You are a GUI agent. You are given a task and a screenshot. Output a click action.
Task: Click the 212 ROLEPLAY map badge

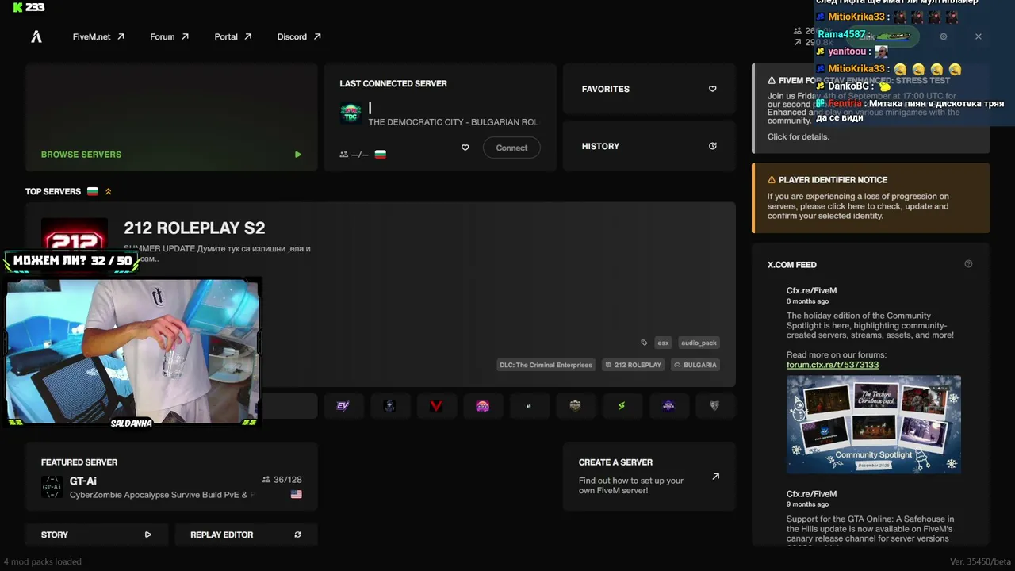coord(632,365)
